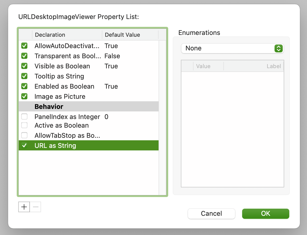Uncheck the Visible as Boolean property
Image resolution: width=307 pixels, height=235 pixels.
pyautogui.click(x=24, y=66)
